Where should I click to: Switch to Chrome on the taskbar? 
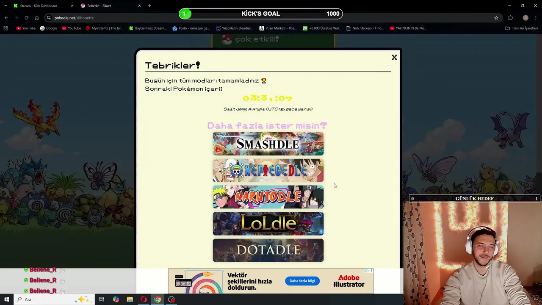[x=158, y=299]
